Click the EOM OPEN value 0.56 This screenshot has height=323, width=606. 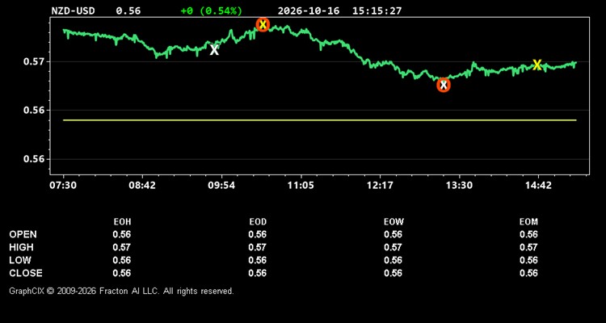tap(528, 234)
